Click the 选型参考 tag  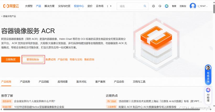(x=7, y=101)
